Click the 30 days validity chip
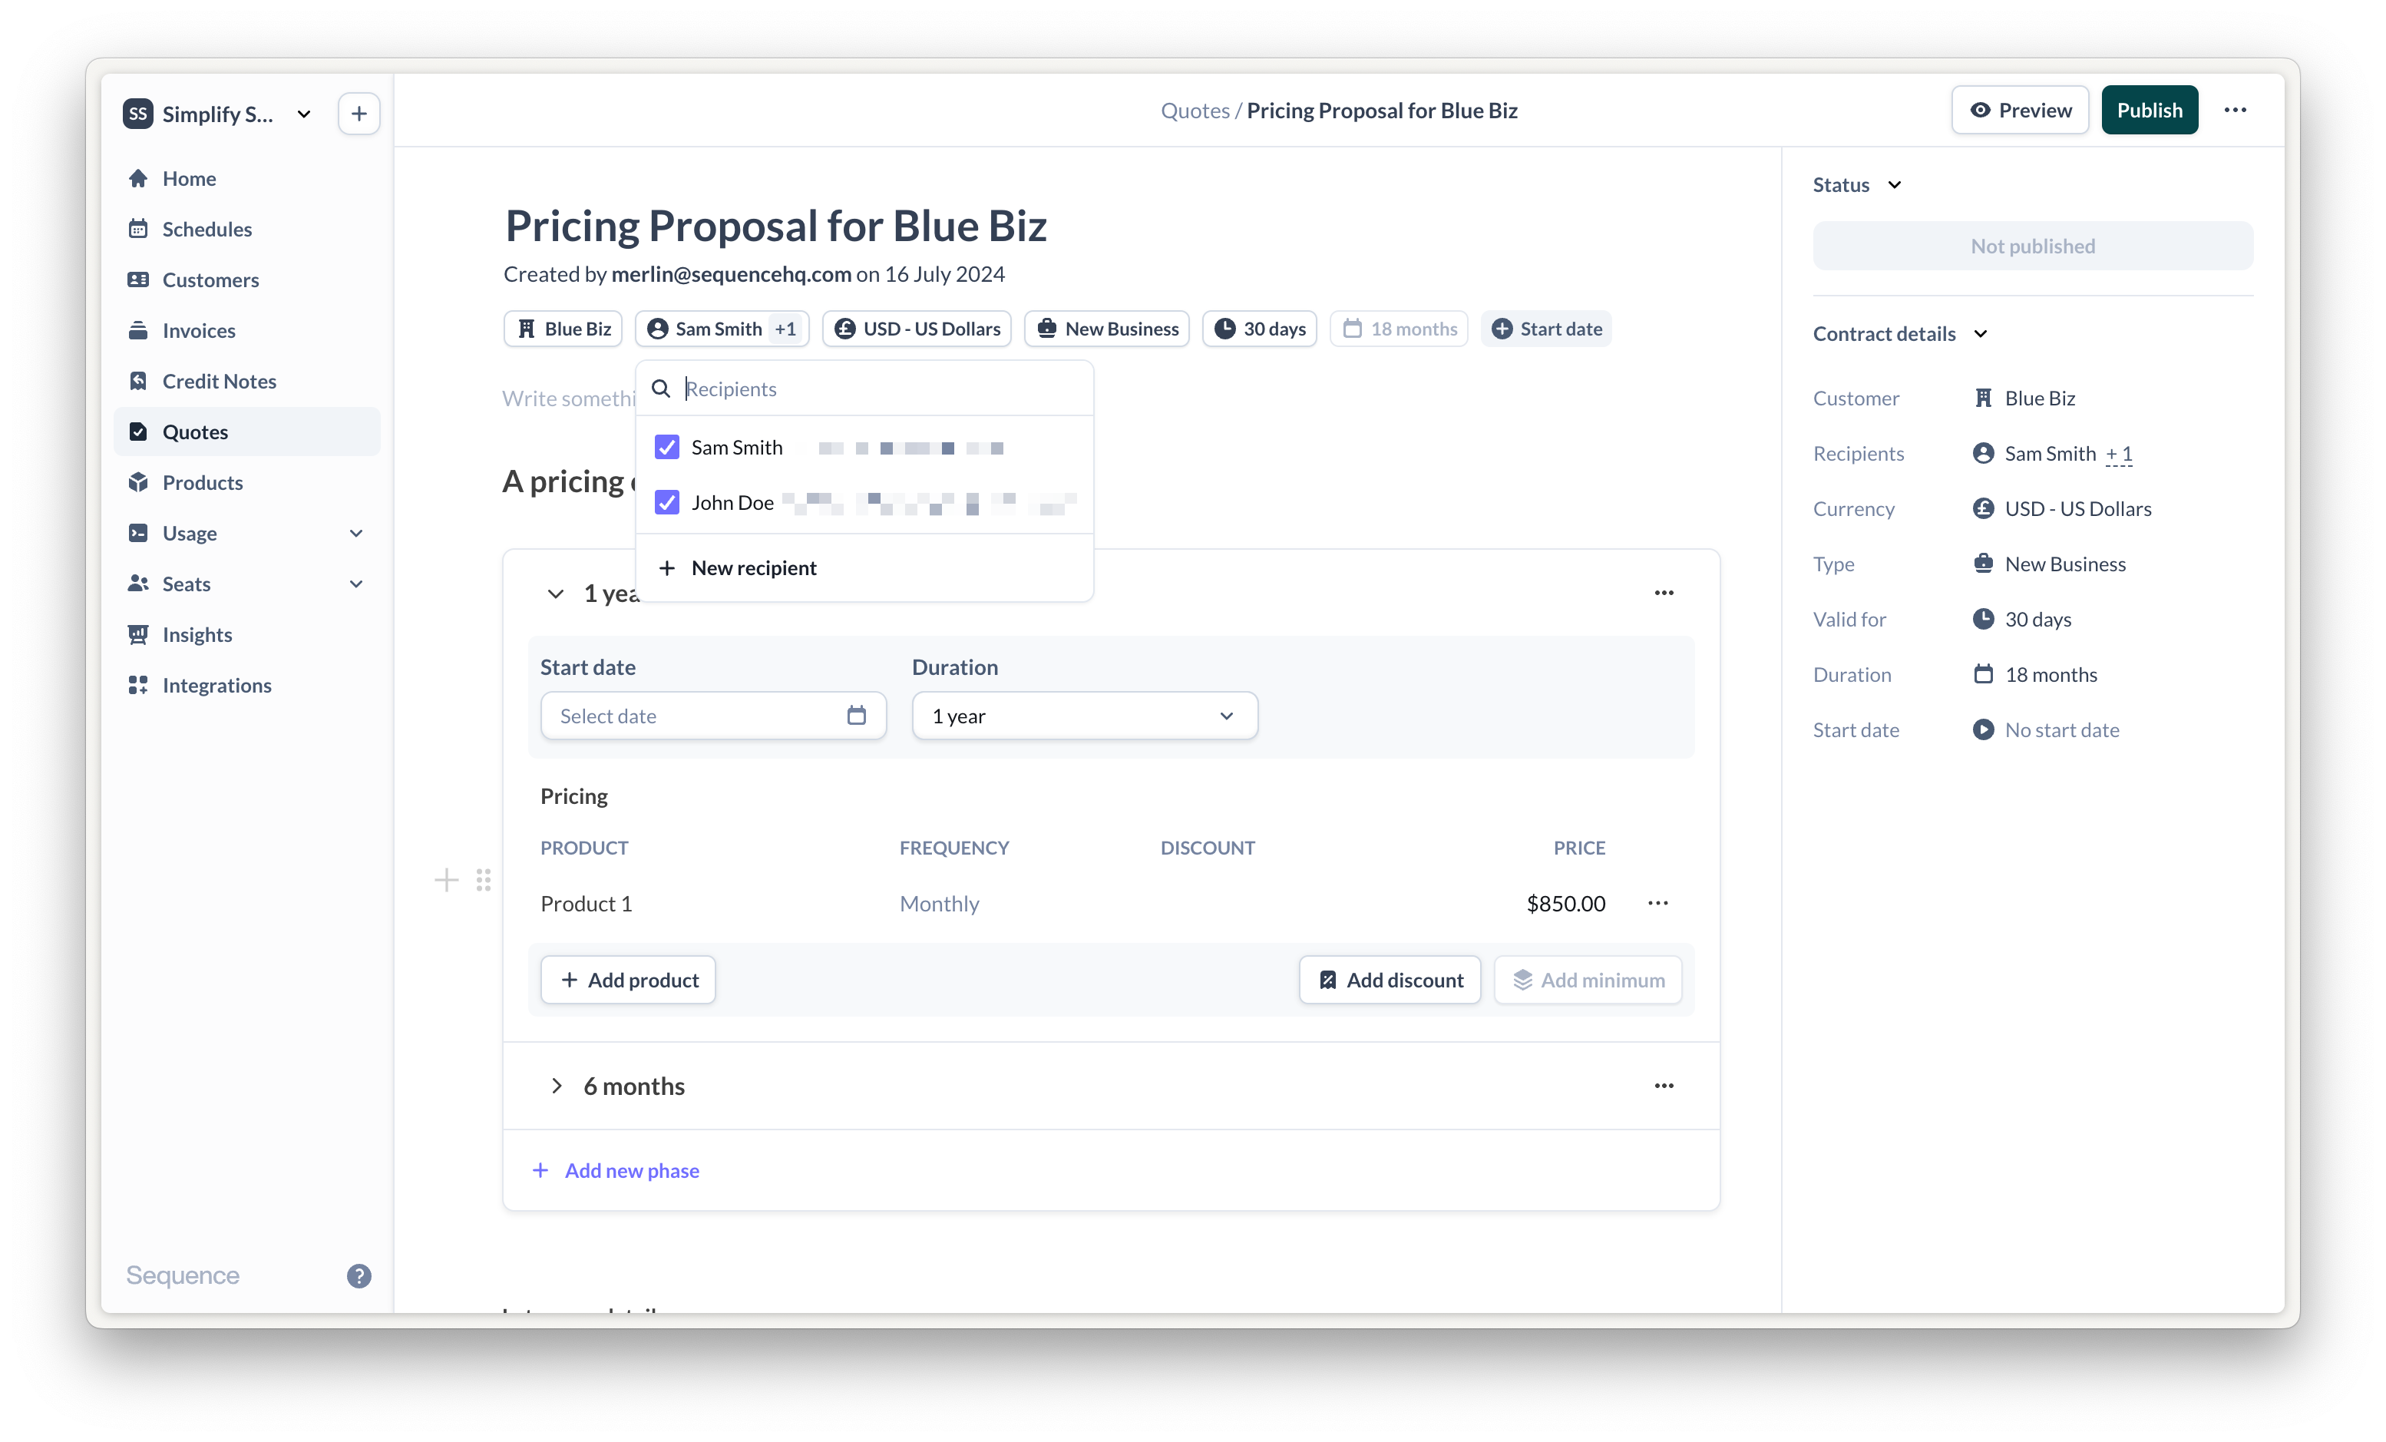Viewport: 2386px width, 1442px height. (x=1259, y=329)
